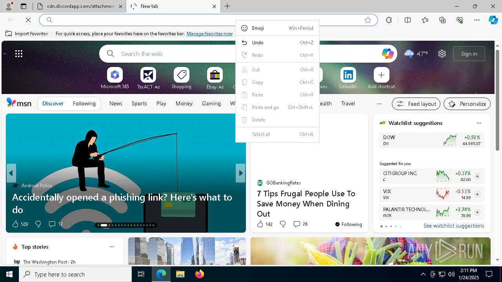Open the Collections icon
The image size is (502, 282).
coord(442,20)
